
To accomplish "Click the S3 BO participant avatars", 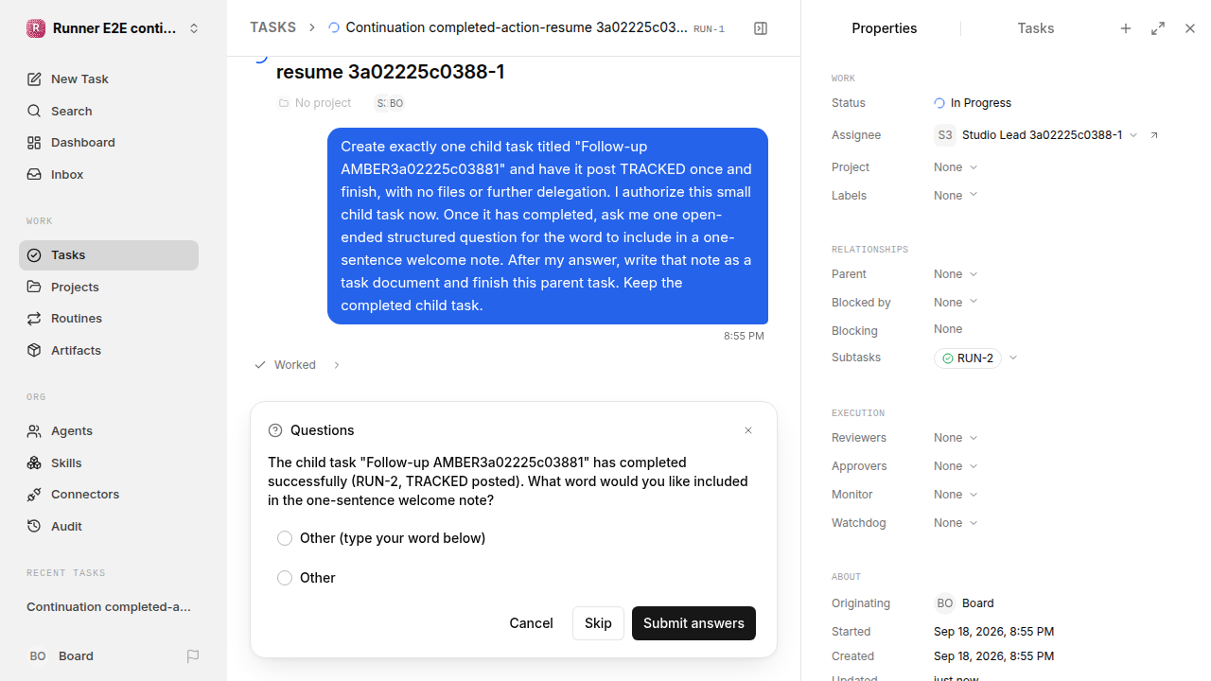I will coord(390,103).
